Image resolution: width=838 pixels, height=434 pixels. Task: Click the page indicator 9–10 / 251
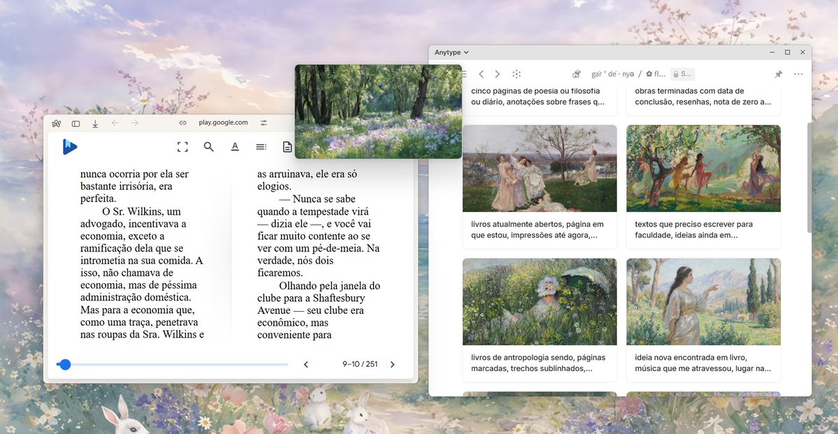[x=360, y=365]
